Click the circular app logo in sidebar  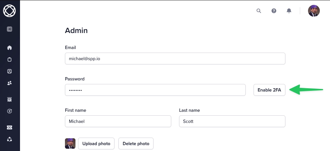click(x=10, y=11)
